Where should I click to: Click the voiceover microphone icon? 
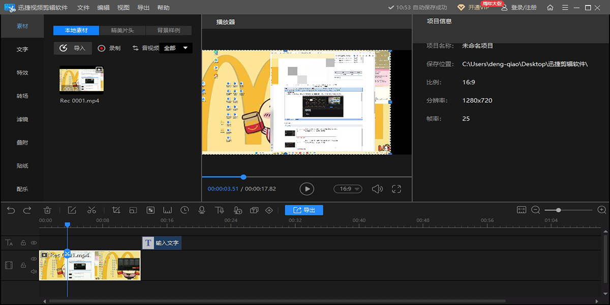(202, 210)
